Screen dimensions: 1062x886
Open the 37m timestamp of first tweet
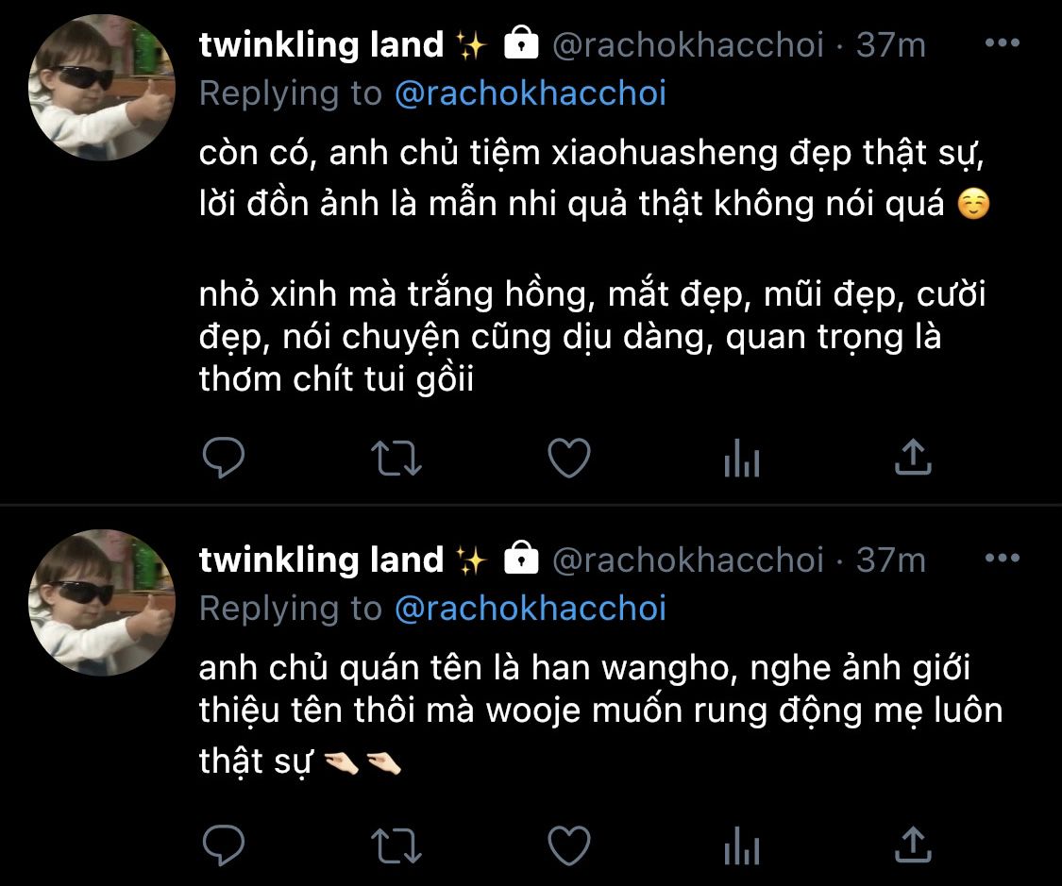click(x=890, y=45)
